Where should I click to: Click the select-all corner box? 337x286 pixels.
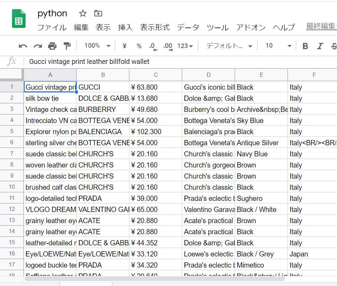(12, 75)
